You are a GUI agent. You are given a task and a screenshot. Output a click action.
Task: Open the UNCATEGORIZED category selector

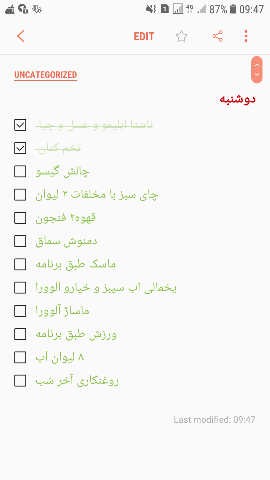(46, 75)
